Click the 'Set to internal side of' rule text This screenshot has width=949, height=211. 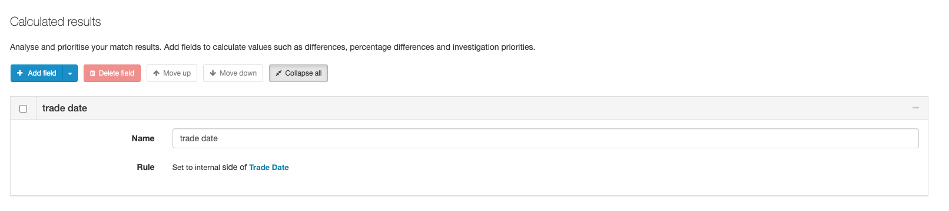point(210,168)
